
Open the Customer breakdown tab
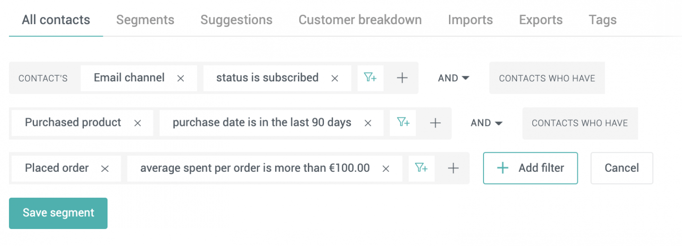[x=360, y=20]
